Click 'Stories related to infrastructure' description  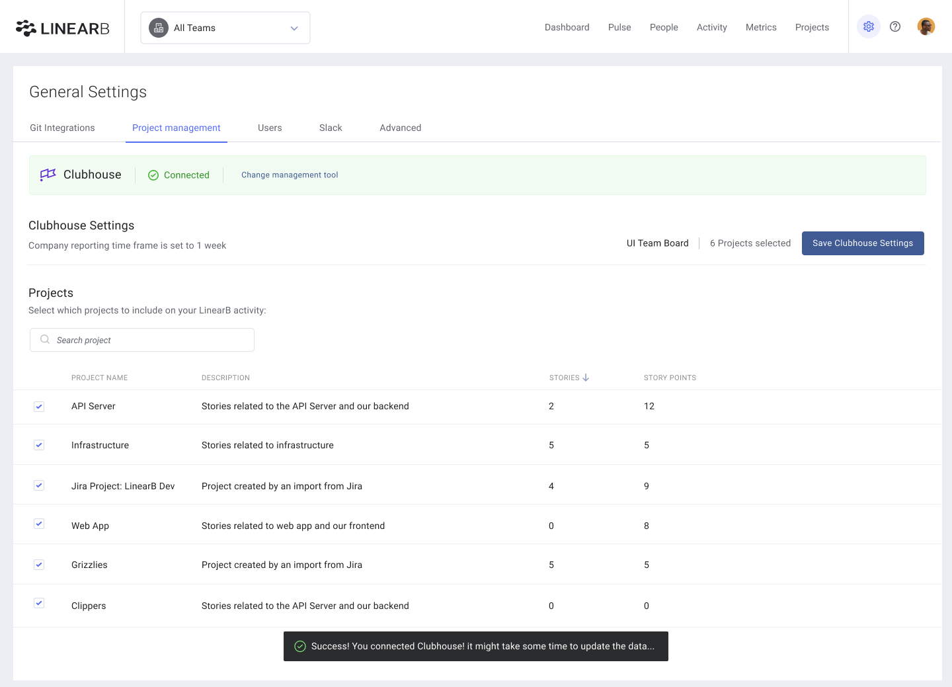click(x=268, y=445)
